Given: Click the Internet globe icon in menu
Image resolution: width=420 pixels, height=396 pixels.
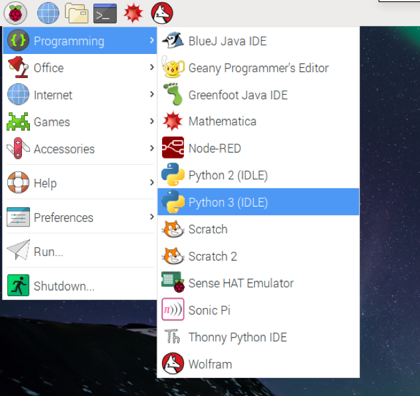Looking at the screenshot, I should click(18, 94).
